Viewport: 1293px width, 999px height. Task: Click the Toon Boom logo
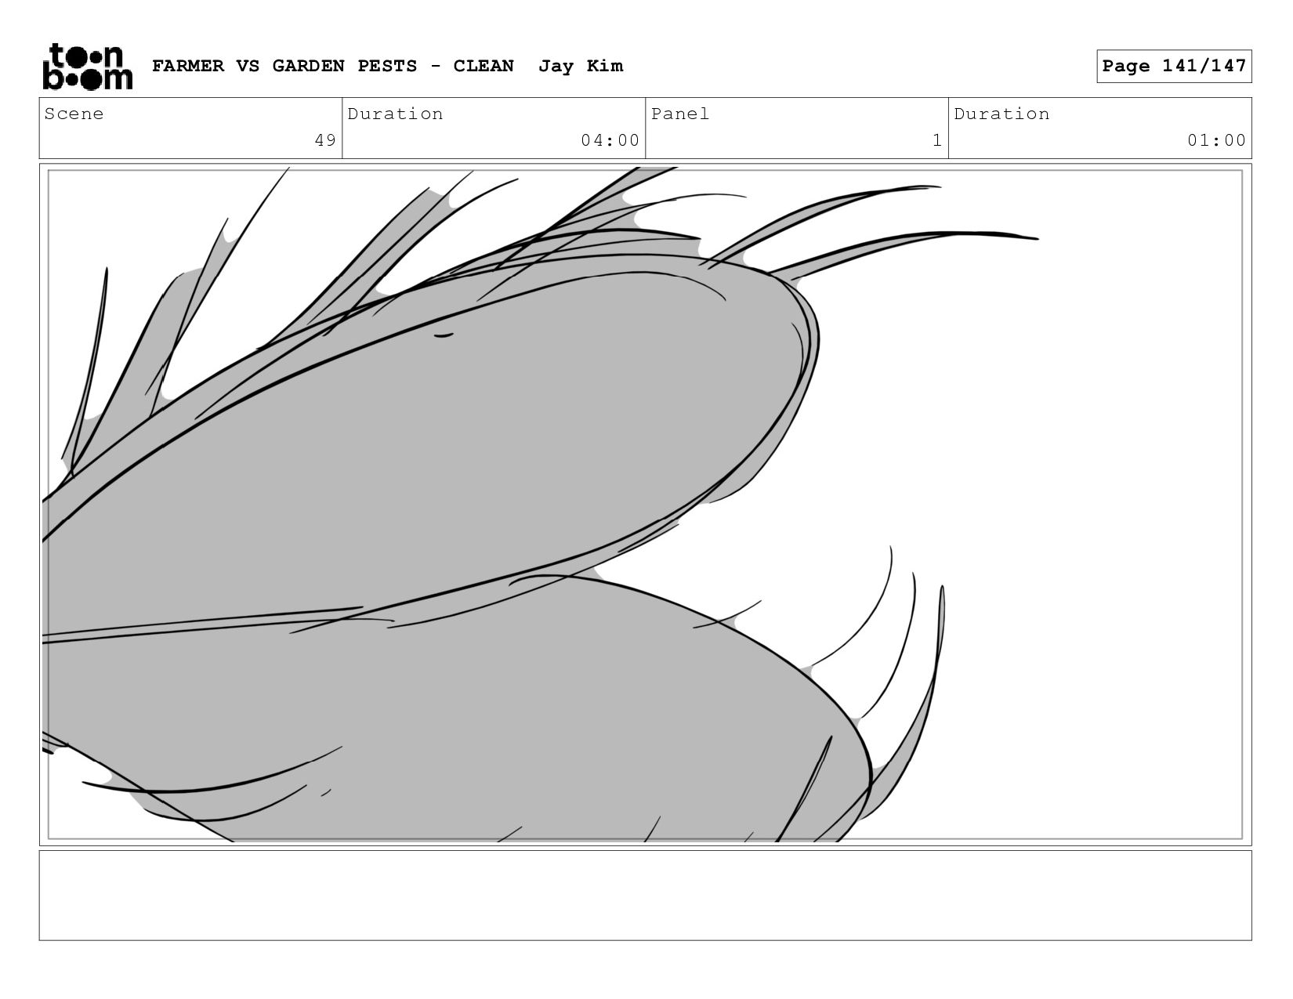[x=87, y=67]
